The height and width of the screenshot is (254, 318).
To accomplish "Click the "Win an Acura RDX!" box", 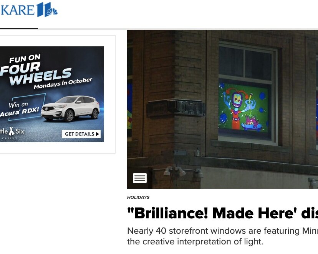I will click(22, 107).
